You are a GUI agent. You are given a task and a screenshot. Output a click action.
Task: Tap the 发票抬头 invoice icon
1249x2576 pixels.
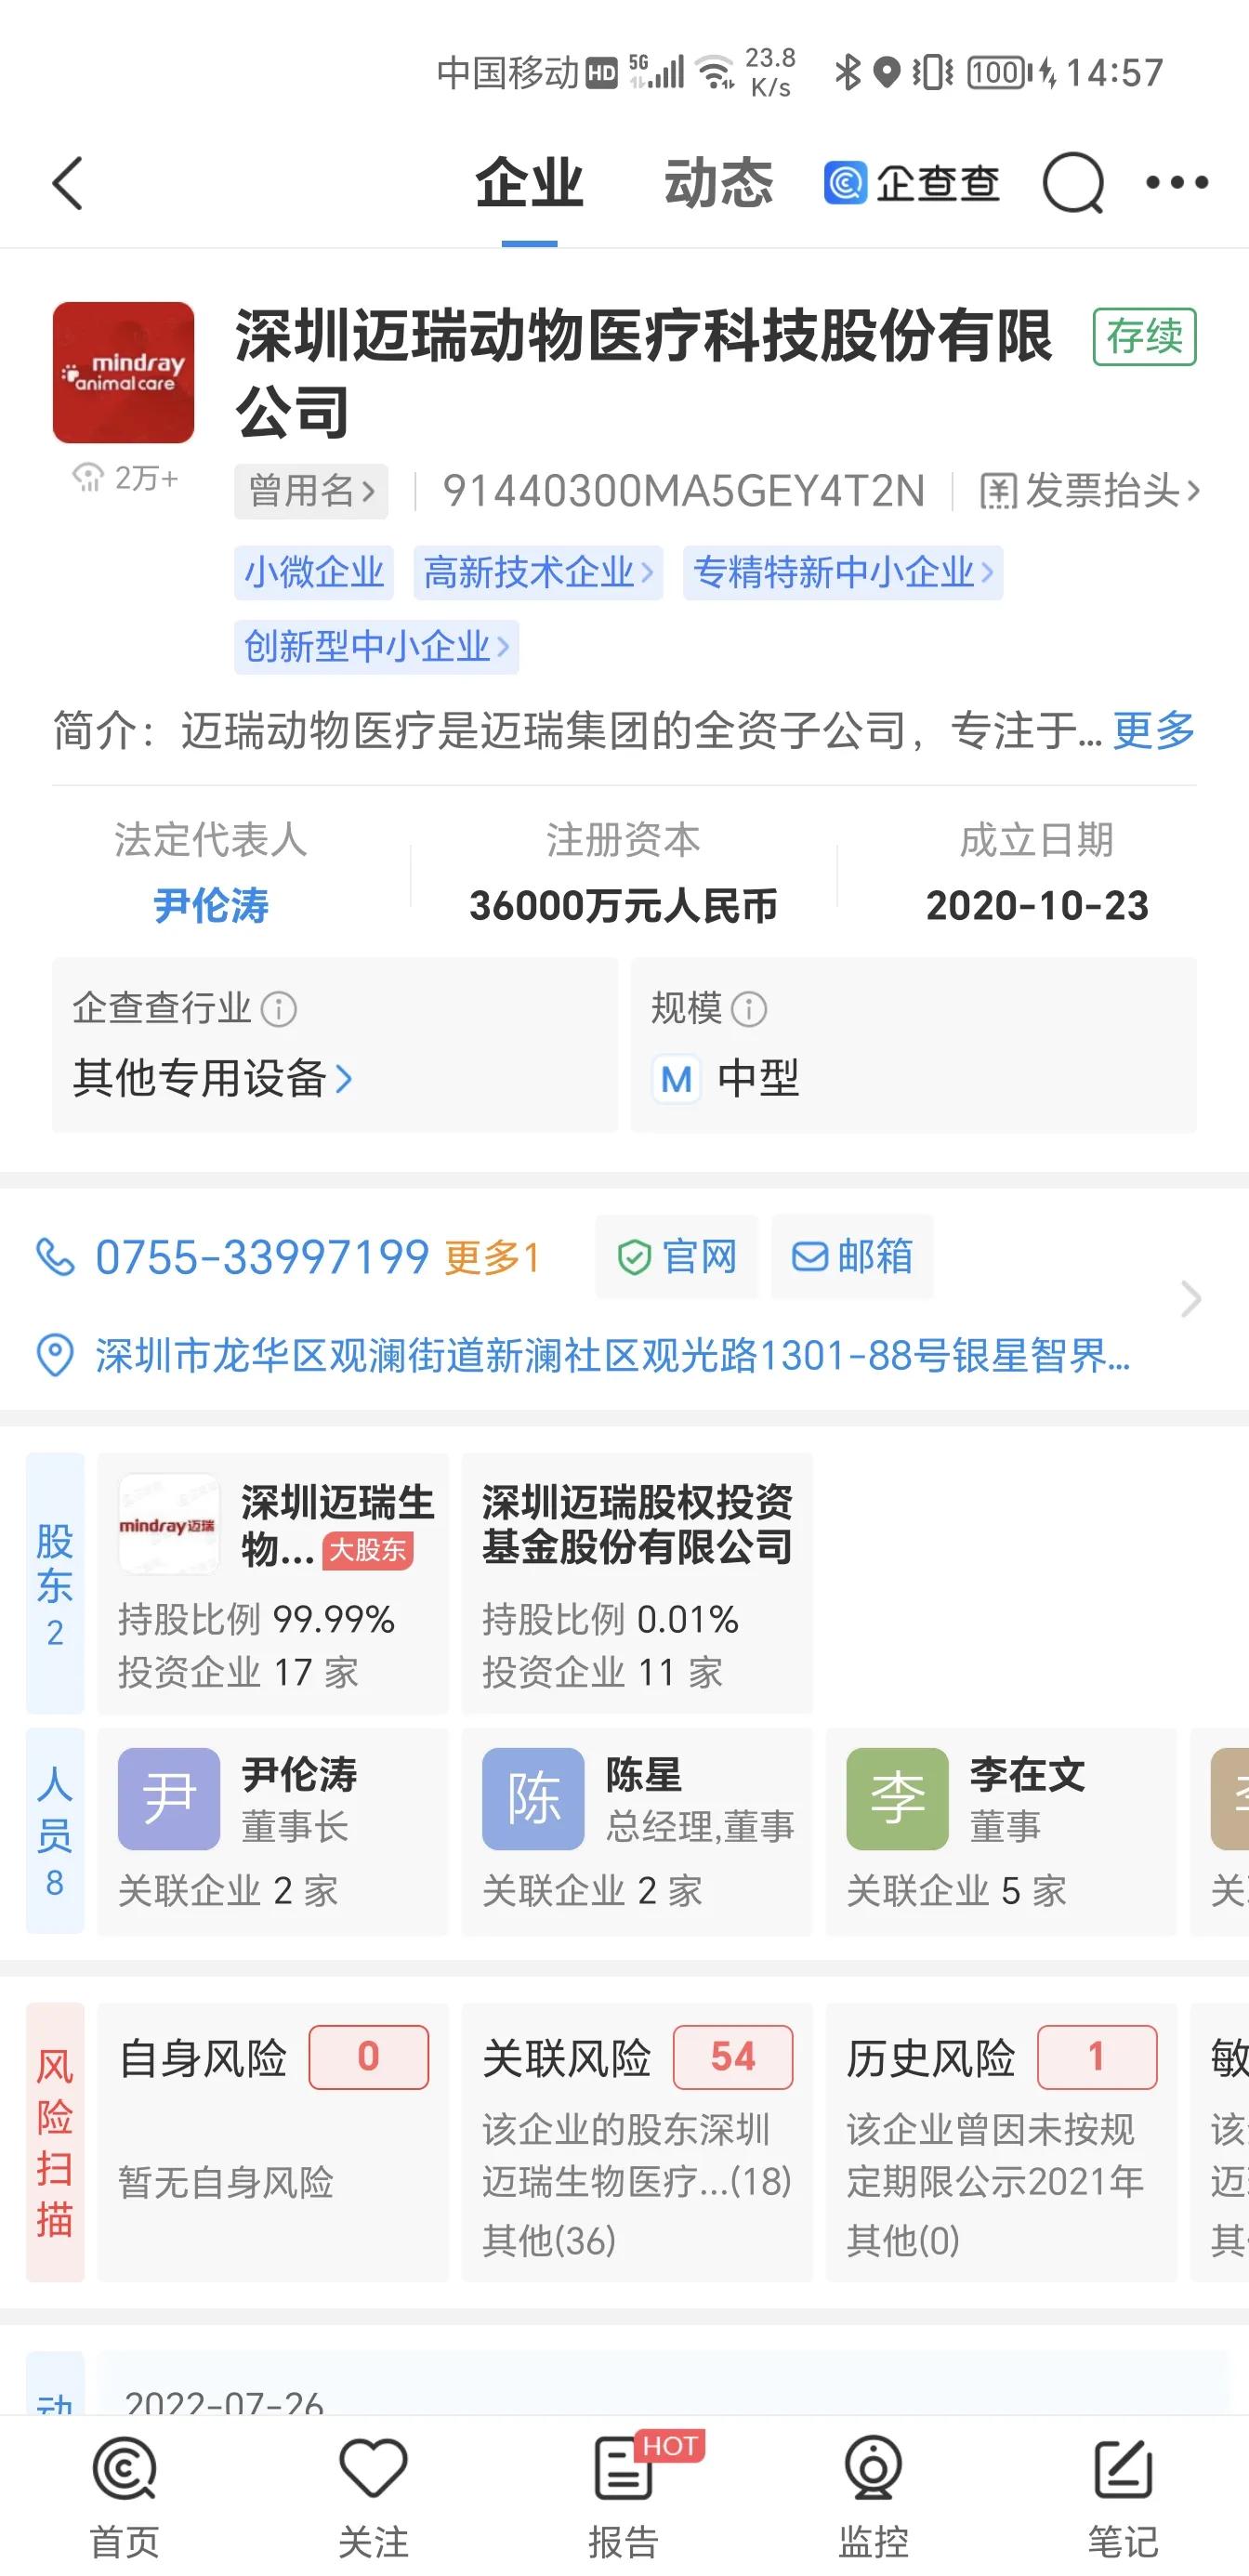996,491
